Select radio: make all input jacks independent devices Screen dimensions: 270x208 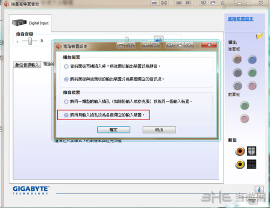point(66,115)
